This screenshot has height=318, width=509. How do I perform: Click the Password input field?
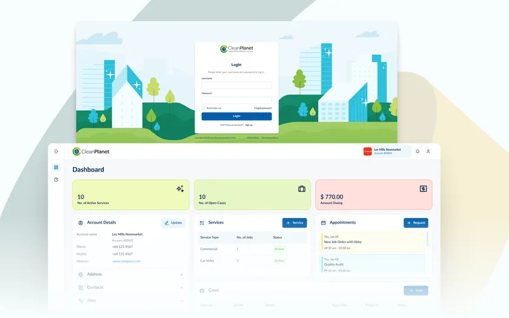click(237, 100)
